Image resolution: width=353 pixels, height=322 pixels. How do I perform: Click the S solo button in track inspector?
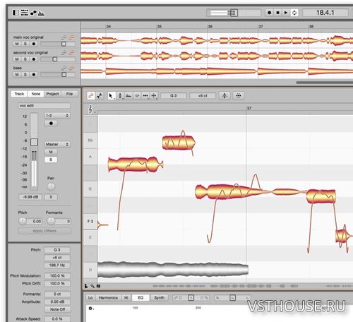51,160
